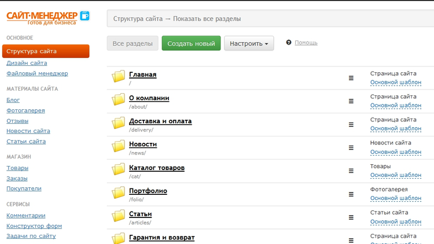Viewport: 434px width, 244px height.
Task: Click the Все разделы button
Action: (133, 43)
